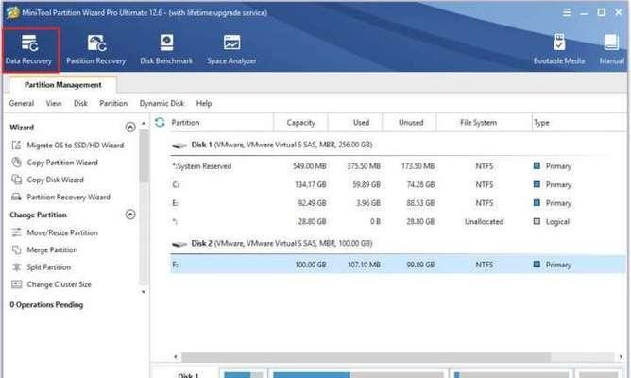Open the View menu
The width and height of the screenshot is (631, 378).
pos(54,103)
